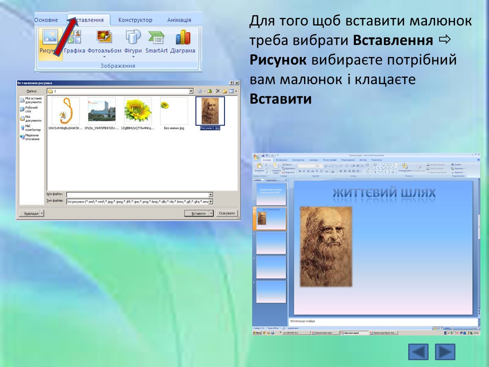Select the large sunflower thumbnail

pyautogui.click(x=138, y=111)
